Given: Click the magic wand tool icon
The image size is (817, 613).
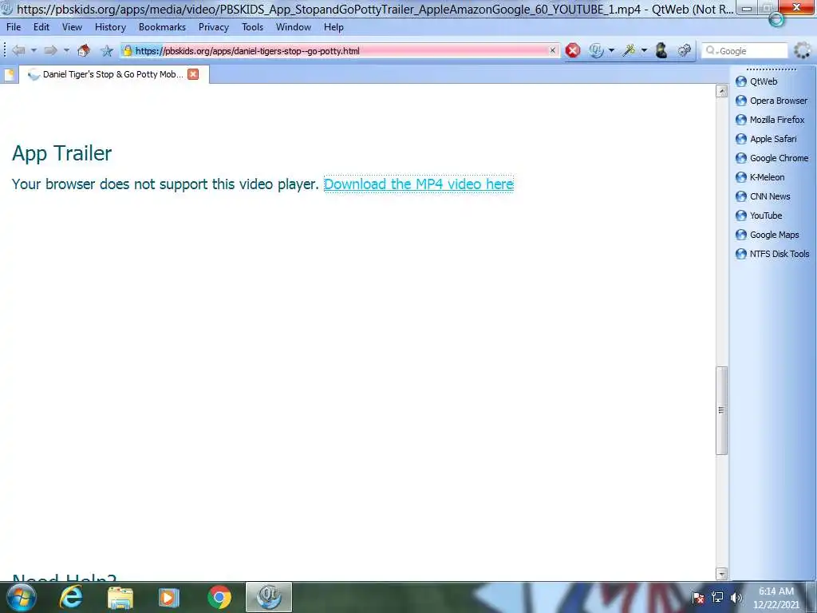Looking at the screenshot, I should pyautogui.click(x=630, y=50).
